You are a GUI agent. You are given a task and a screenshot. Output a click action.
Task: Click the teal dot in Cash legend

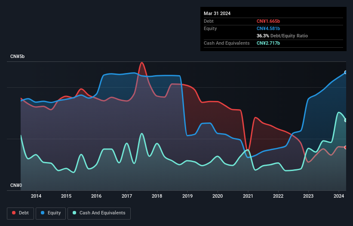tap(74, 213)
